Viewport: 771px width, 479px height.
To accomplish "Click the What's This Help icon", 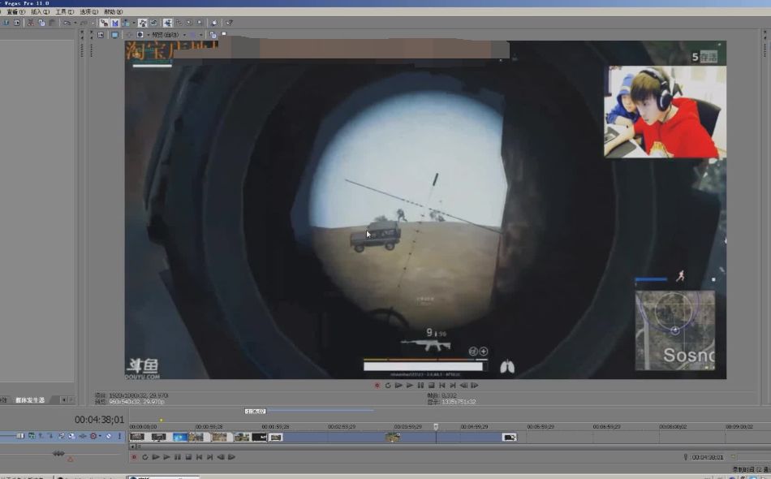I will 230,23.
